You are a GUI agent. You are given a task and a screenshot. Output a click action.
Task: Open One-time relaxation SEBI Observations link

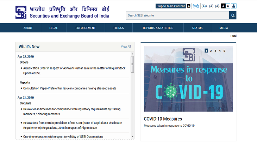coord(63,136)
